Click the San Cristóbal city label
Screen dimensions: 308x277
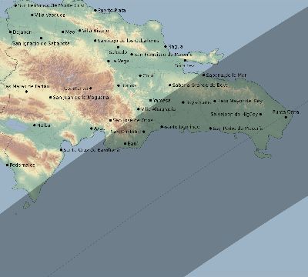point(126,132)
